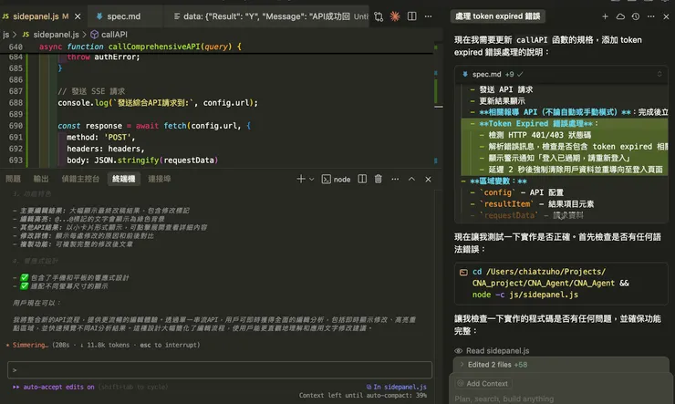Open the data Result untitled tab

click(270, 16)
